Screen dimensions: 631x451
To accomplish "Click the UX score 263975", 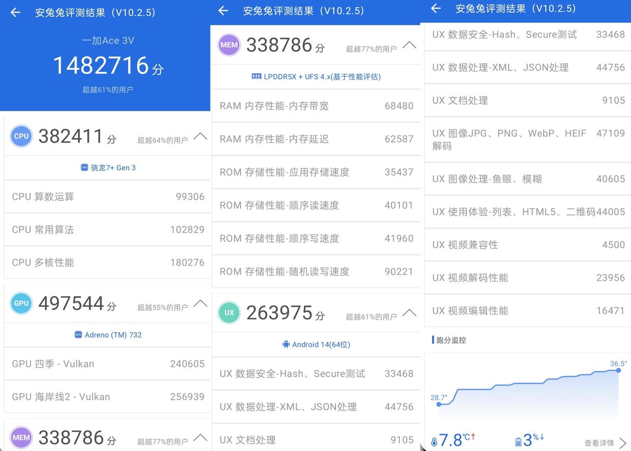I will click(x=279, y=312).
